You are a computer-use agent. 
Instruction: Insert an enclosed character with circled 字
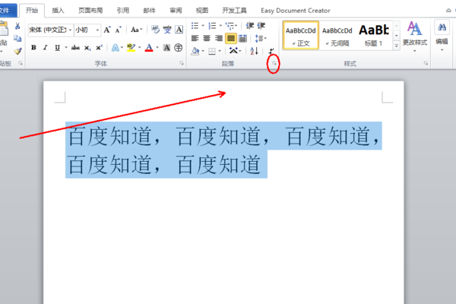click(179, 47)
